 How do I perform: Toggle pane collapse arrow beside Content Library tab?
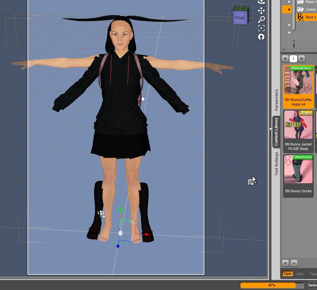(270, 129)
